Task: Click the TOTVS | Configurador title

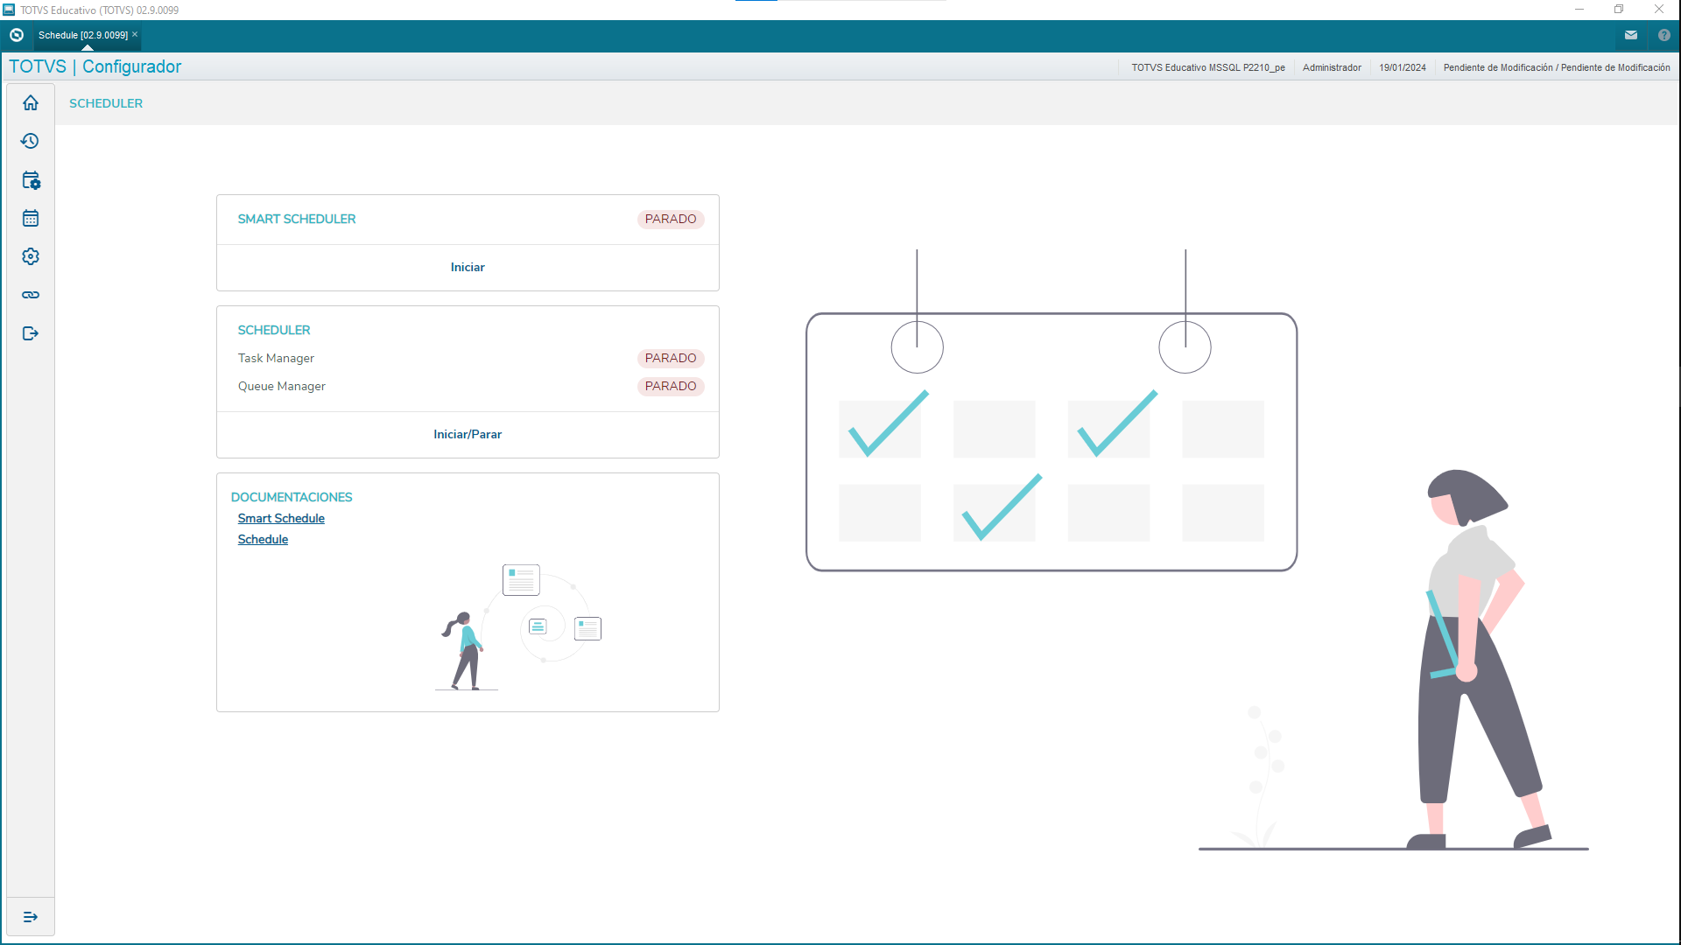Action: pyautogui.click(x=95, y=66)
